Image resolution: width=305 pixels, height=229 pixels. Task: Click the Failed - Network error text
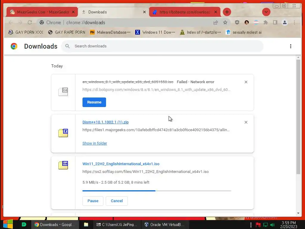(x=195, y=82)
